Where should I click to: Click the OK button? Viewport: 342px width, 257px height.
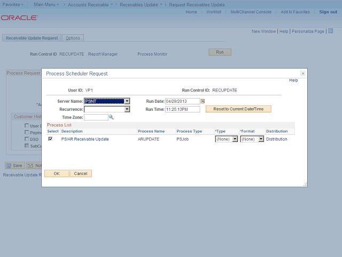pyautogui.click(x=57, y=173)
